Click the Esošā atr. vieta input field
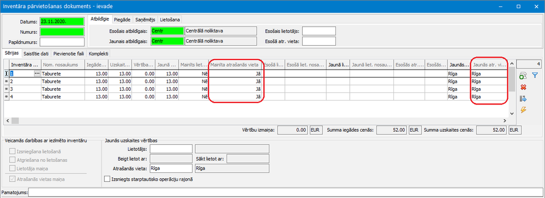545x198 pixels. tap(319, 41)
